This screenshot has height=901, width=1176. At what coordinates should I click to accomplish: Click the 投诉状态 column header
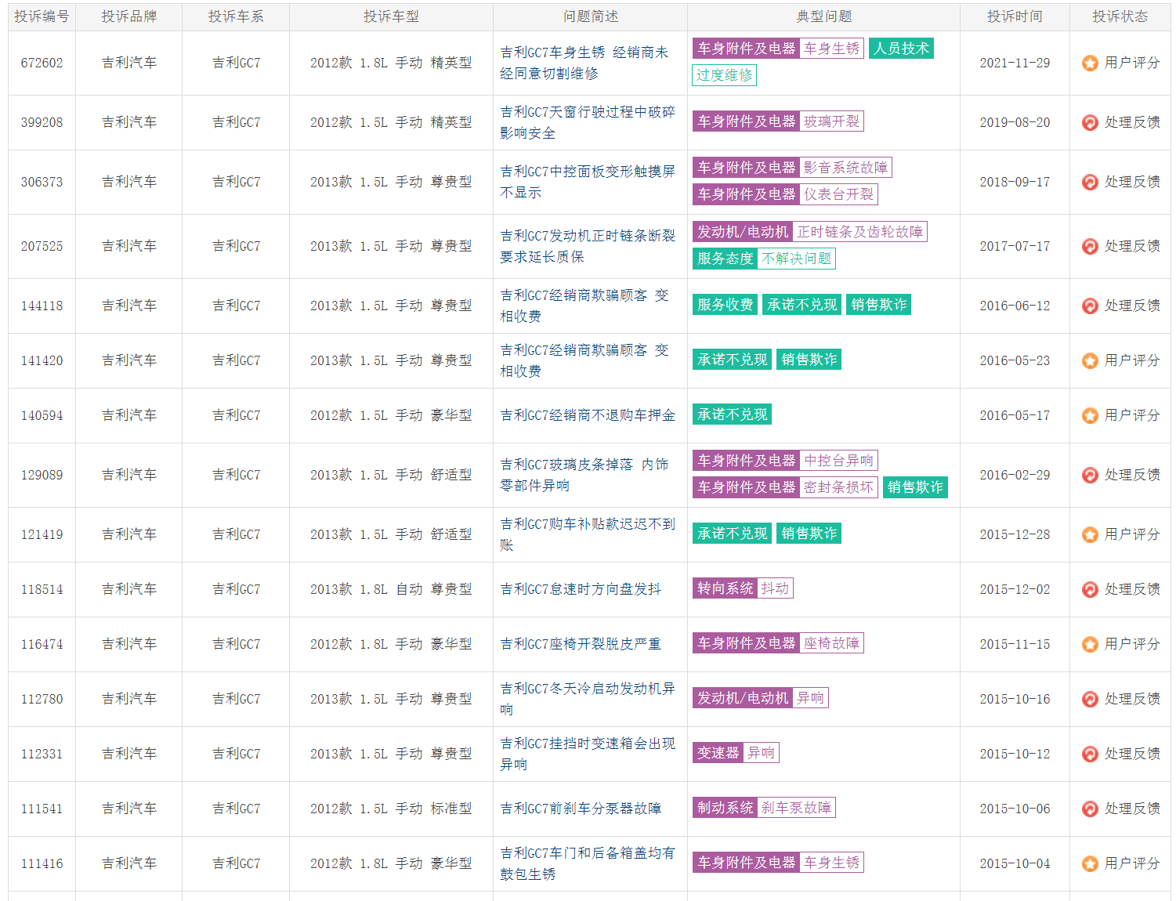coord(1120,16)
